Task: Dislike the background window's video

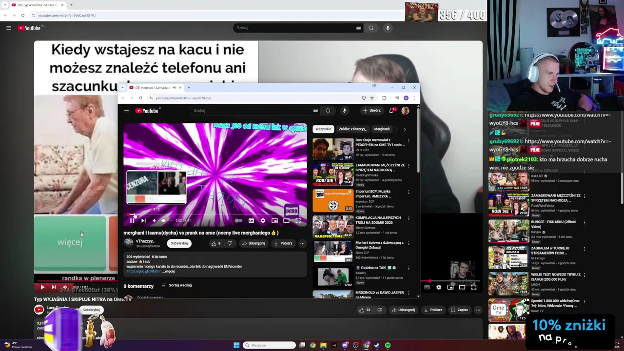Action: tap(380, 310)
